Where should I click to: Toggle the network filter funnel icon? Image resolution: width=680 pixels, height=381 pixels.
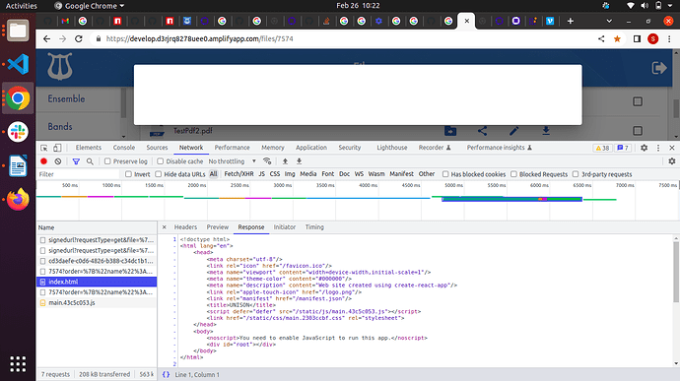[76, 161]
